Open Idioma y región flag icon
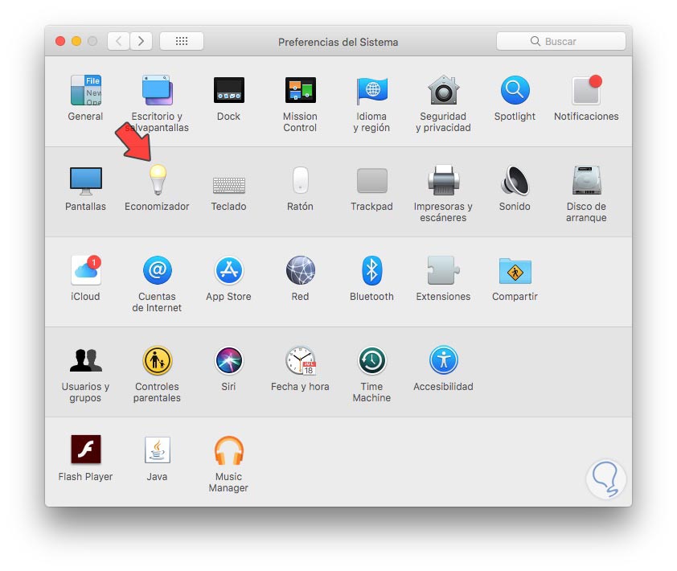This screenshot has width=677, height=571. [x=371, y=90]
